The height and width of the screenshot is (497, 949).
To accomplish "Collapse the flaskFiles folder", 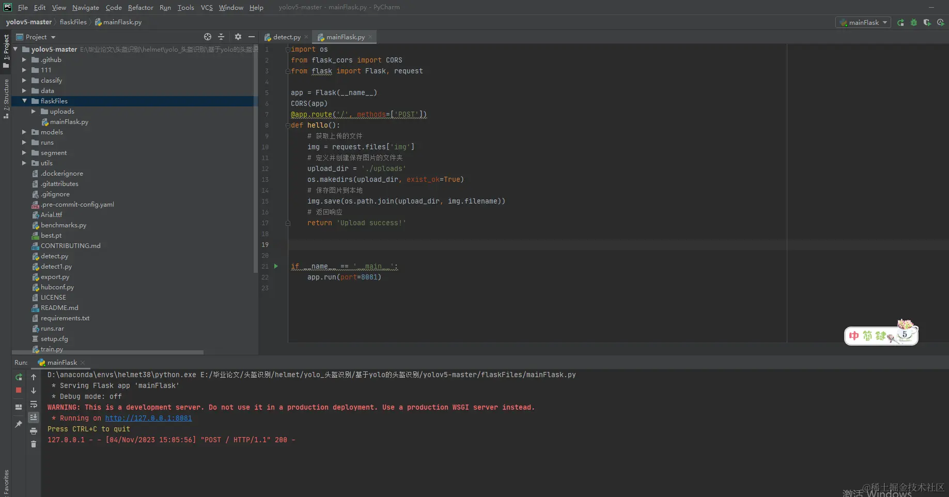I will (x=24, y=101).
